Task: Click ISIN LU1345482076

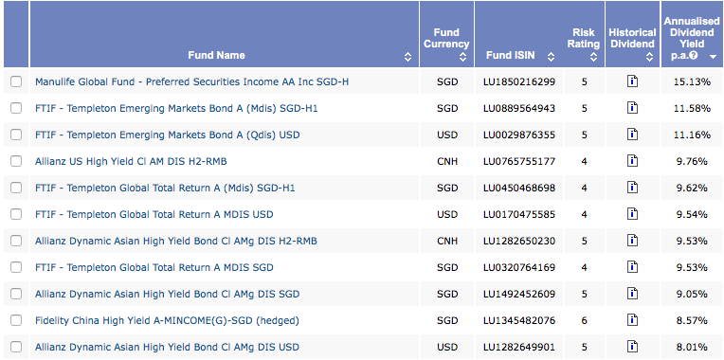Action: [519, 320]
